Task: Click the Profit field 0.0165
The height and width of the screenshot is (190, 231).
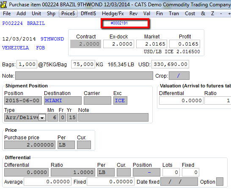Action: point(184,44)
